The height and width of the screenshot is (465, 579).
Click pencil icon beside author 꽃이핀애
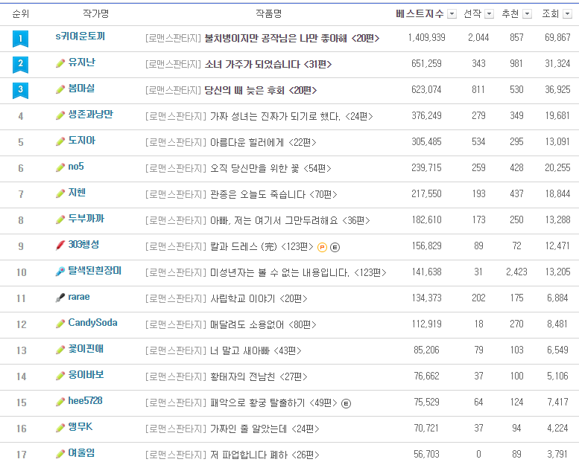60,350
